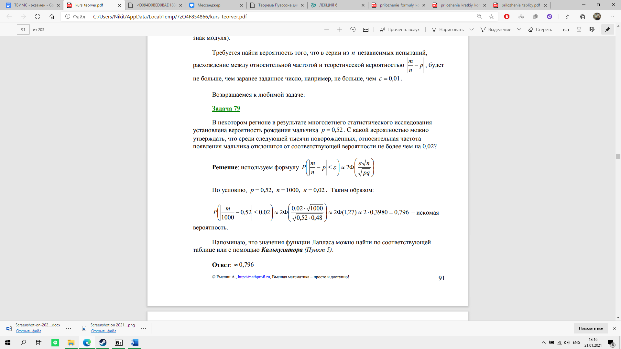Activate the Выделение highlight tool
Viewport: 621px width, 349px height.
coord(496,29)
